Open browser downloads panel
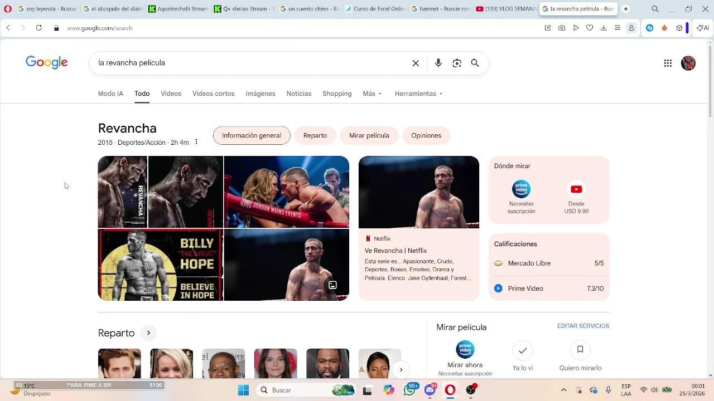Image resolution: width=714 pixels, height=401 pixels. click(604, 28)
